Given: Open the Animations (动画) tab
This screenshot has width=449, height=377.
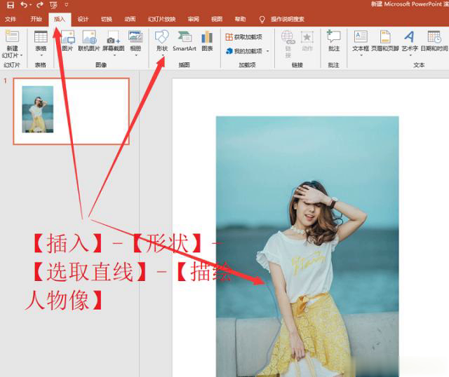Looking at the screenshot, I should coord(130,20).
